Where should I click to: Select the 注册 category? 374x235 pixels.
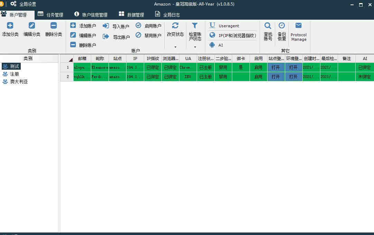click(14, 74)
